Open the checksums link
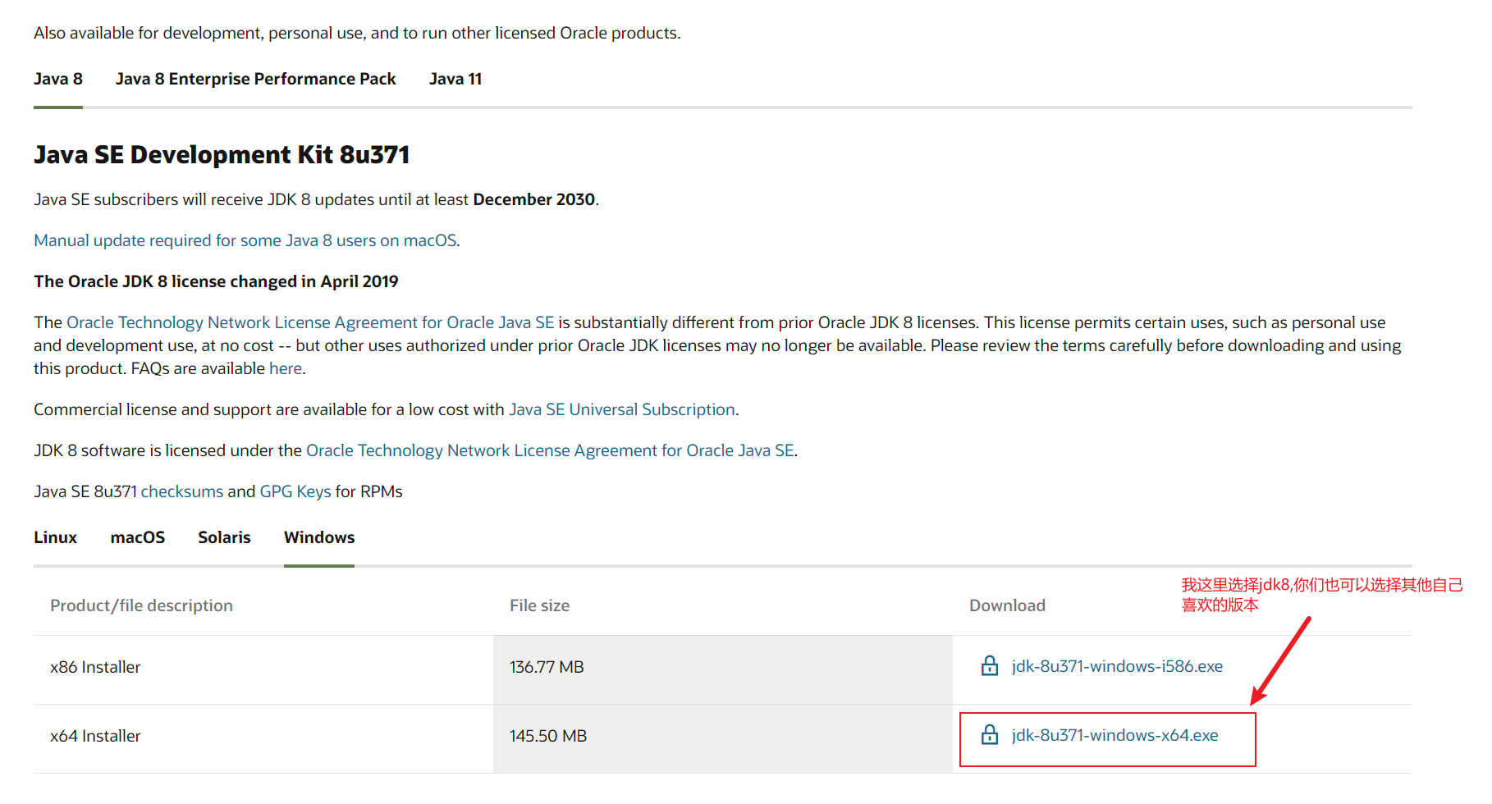The width and height of the screenshot is (1492, 804). pyautogui.click(x=181, y=492)
